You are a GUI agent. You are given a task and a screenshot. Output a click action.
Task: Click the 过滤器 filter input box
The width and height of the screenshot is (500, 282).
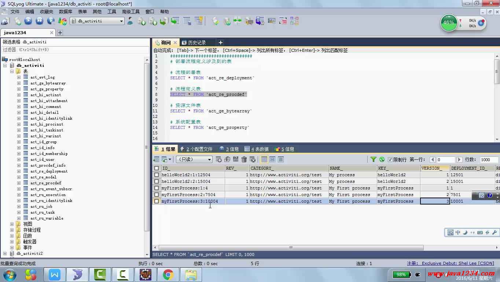tap(75, 50)
